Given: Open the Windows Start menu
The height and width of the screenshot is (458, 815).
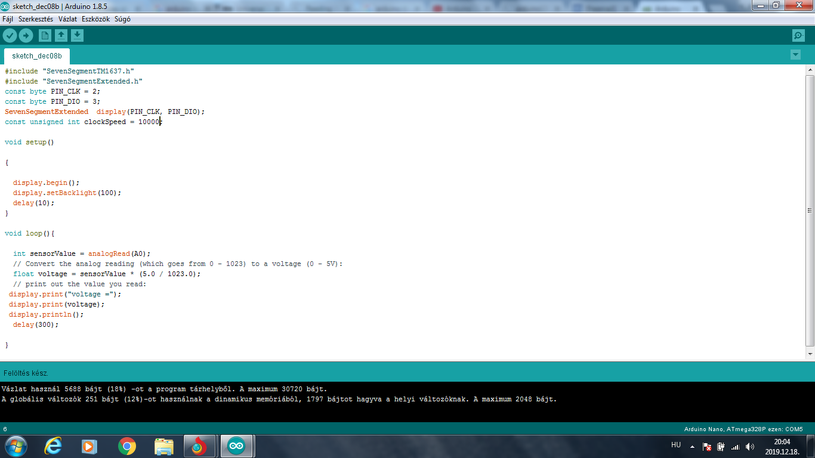Looking at the screenshot, I should point(15,446).
